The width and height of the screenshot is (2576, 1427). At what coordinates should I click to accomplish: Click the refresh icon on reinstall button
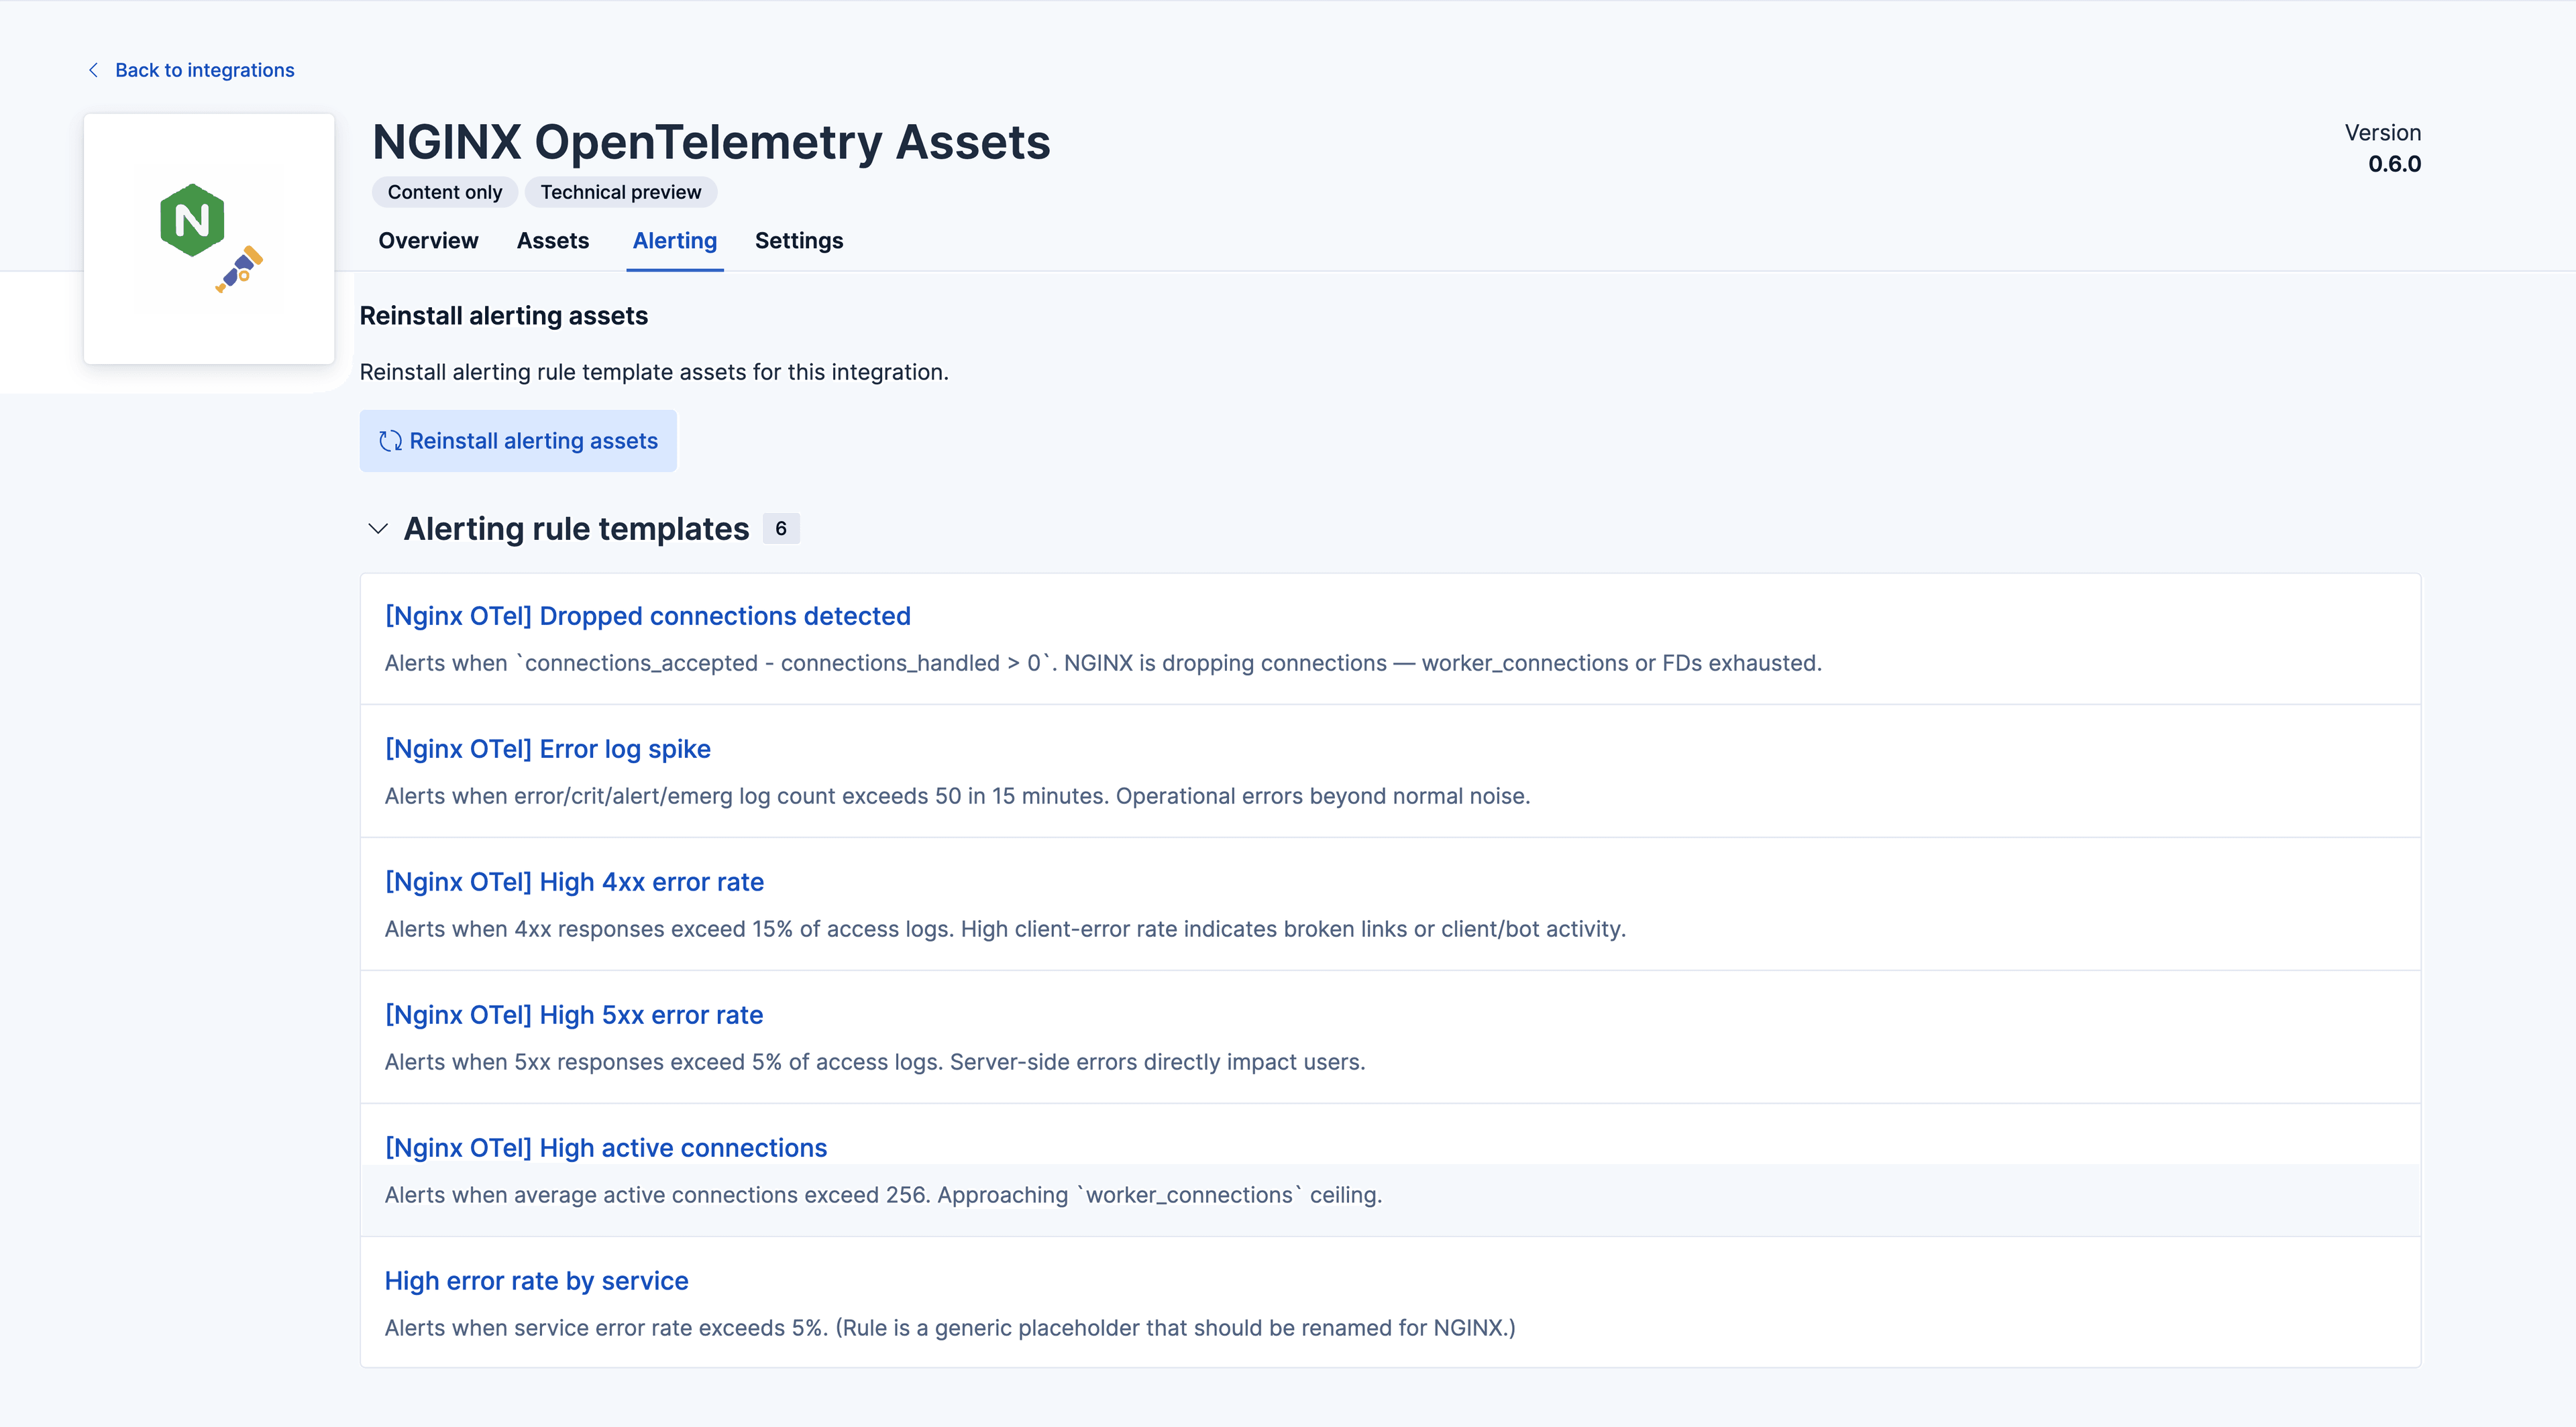point(390,441)
